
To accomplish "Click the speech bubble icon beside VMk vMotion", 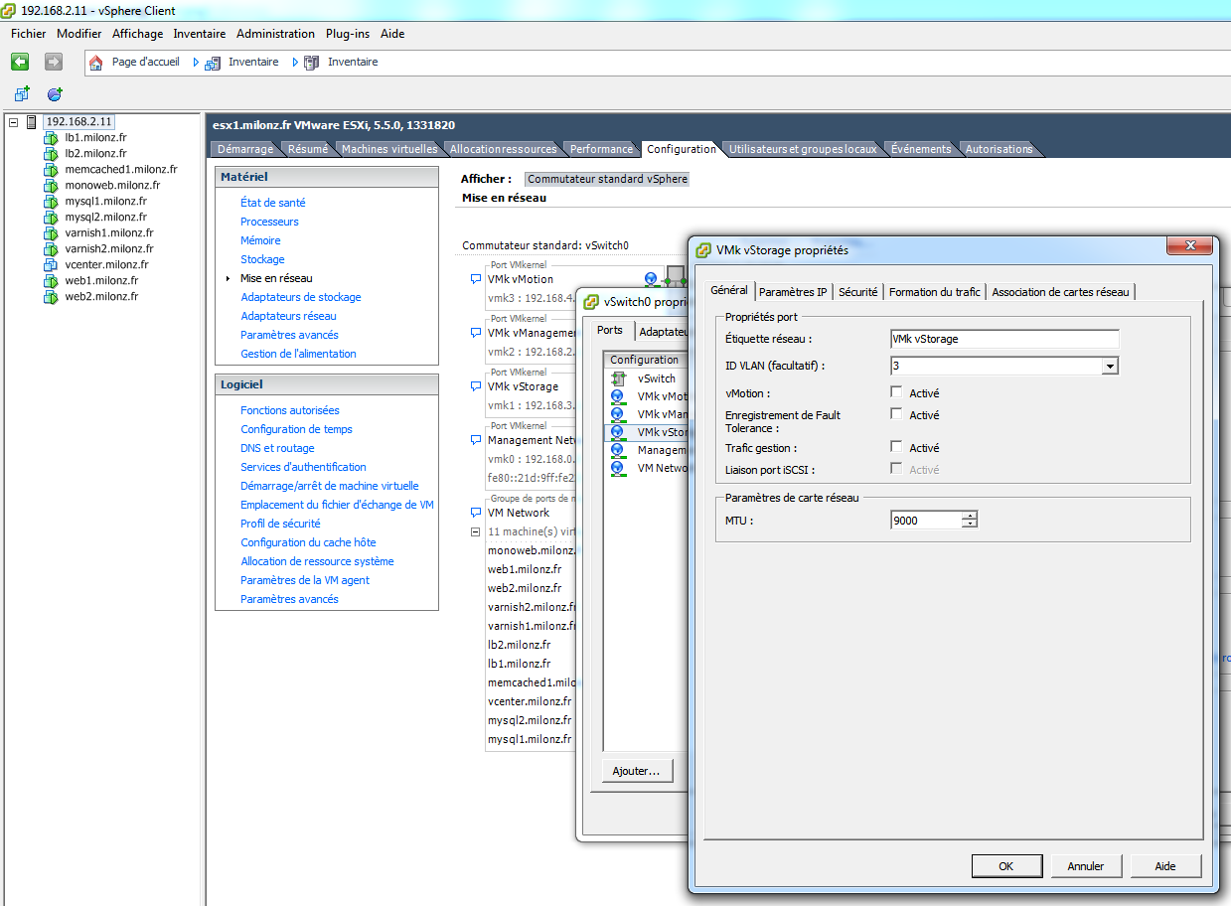I will point(476,280).
